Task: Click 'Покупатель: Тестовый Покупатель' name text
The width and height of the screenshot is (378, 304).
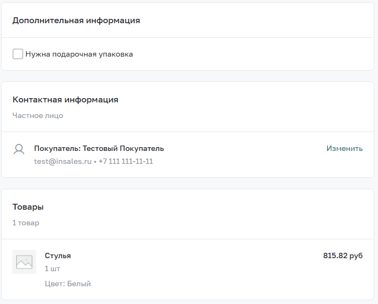Action: click(x=99, y=149)
